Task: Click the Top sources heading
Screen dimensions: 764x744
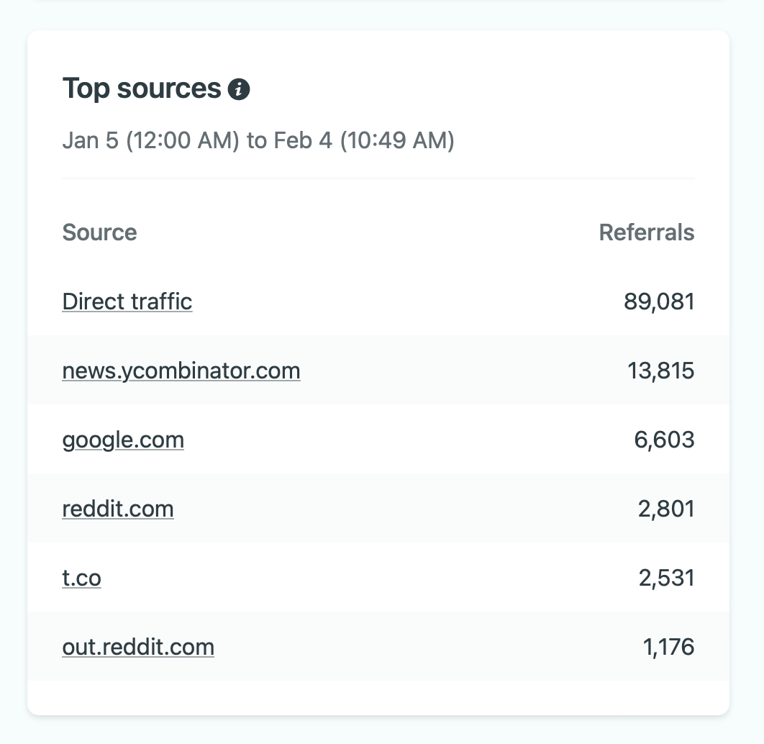Action: tap(142, 89)
